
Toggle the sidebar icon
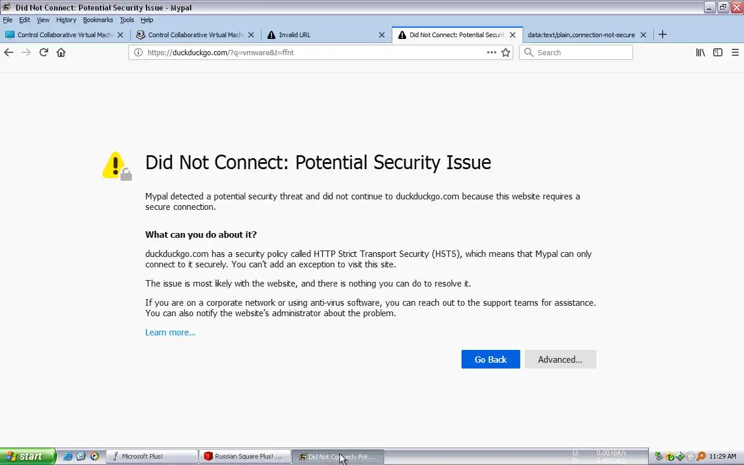[718, 52]
